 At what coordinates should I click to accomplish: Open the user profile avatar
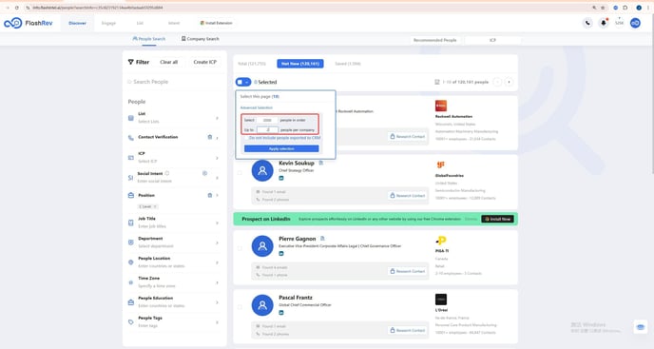coord(635,23)
